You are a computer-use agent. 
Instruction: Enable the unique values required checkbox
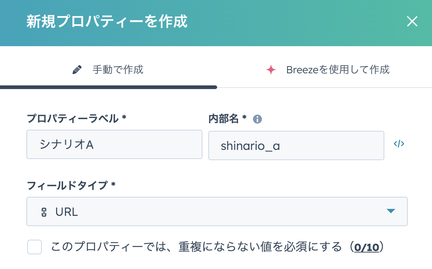click(x=34, y=247)
